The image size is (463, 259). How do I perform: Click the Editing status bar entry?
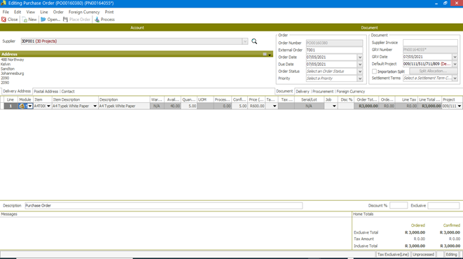click(452, 254)
